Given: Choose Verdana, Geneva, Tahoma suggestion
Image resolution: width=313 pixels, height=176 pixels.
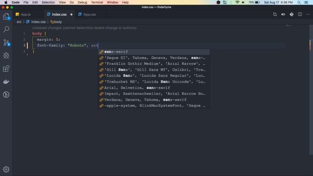Looking at the screenshot, I should (x=154, y=100).
